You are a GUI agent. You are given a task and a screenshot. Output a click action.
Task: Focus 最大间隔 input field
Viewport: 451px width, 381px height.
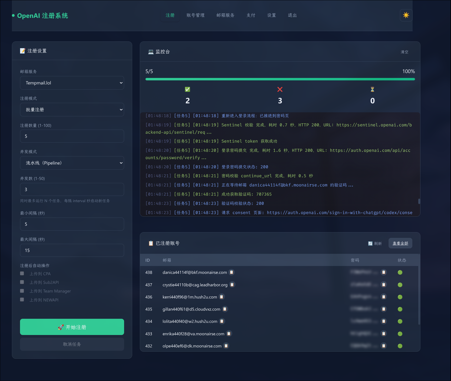point(72,250)
